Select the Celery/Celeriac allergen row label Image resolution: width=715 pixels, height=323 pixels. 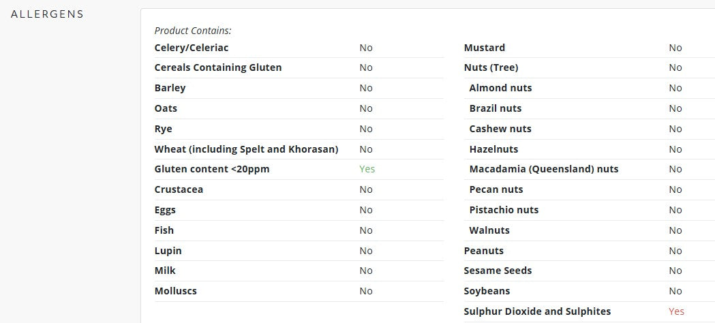point(191,48)
